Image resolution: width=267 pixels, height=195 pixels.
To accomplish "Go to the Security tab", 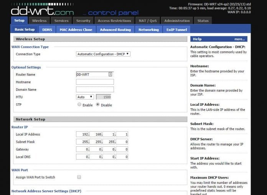I will (83, 21).
